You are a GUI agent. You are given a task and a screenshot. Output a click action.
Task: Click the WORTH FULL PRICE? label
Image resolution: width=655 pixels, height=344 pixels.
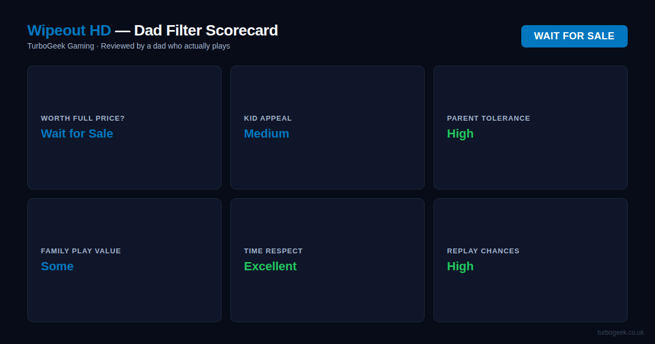(83, 118)
